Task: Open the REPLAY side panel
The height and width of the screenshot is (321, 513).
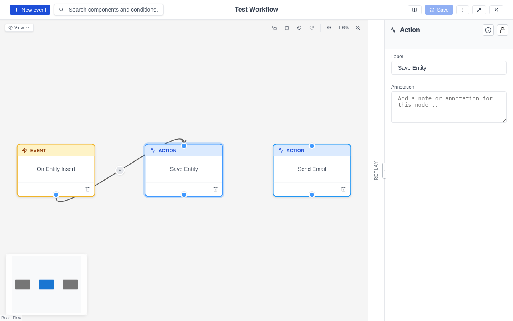Action: [376, 171]
